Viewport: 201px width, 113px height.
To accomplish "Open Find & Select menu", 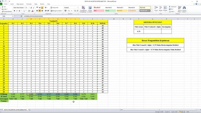I will [x=184, y=9].
